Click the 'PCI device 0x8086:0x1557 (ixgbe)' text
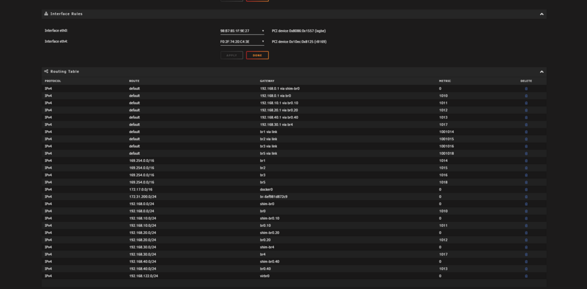Image resolution: width=587 pixels, height=289 pixels. pos(299,31)
